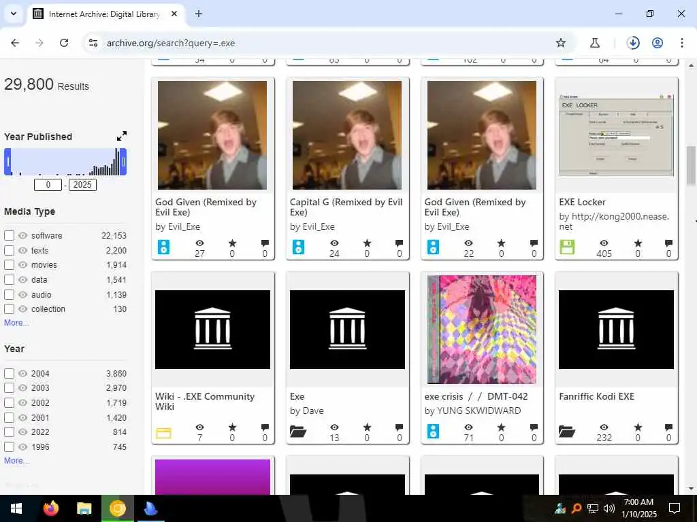Open the notification center icon
This screenshot has height=522, width=697.
pyautogui.click(x=675, y=508)
